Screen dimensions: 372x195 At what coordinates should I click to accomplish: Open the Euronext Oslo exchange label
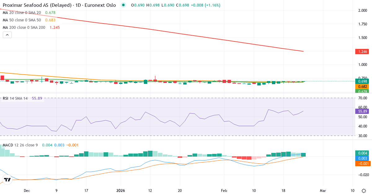(100, 5)
